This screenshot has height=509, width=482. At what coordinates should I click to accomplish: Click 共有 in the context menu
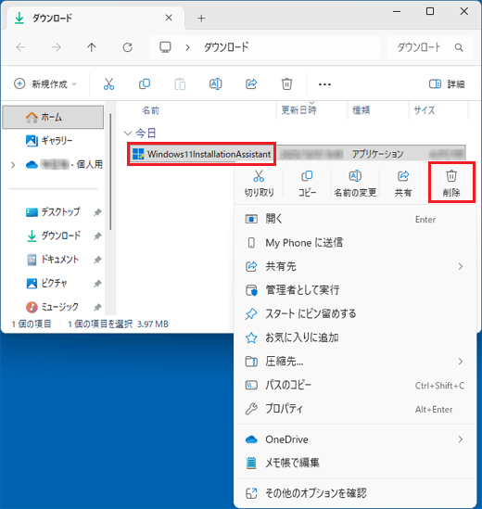pyautogui.click(x=403, y=184)
